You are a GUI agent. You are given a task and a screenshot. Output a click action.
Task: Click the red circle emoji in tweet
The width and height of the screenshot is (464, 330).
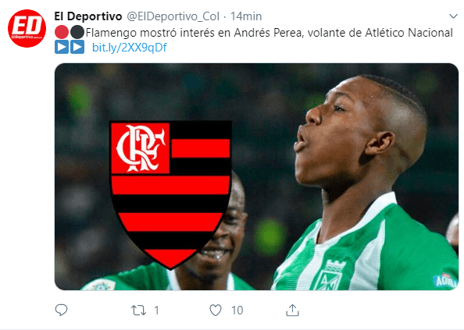coord(62,32)
